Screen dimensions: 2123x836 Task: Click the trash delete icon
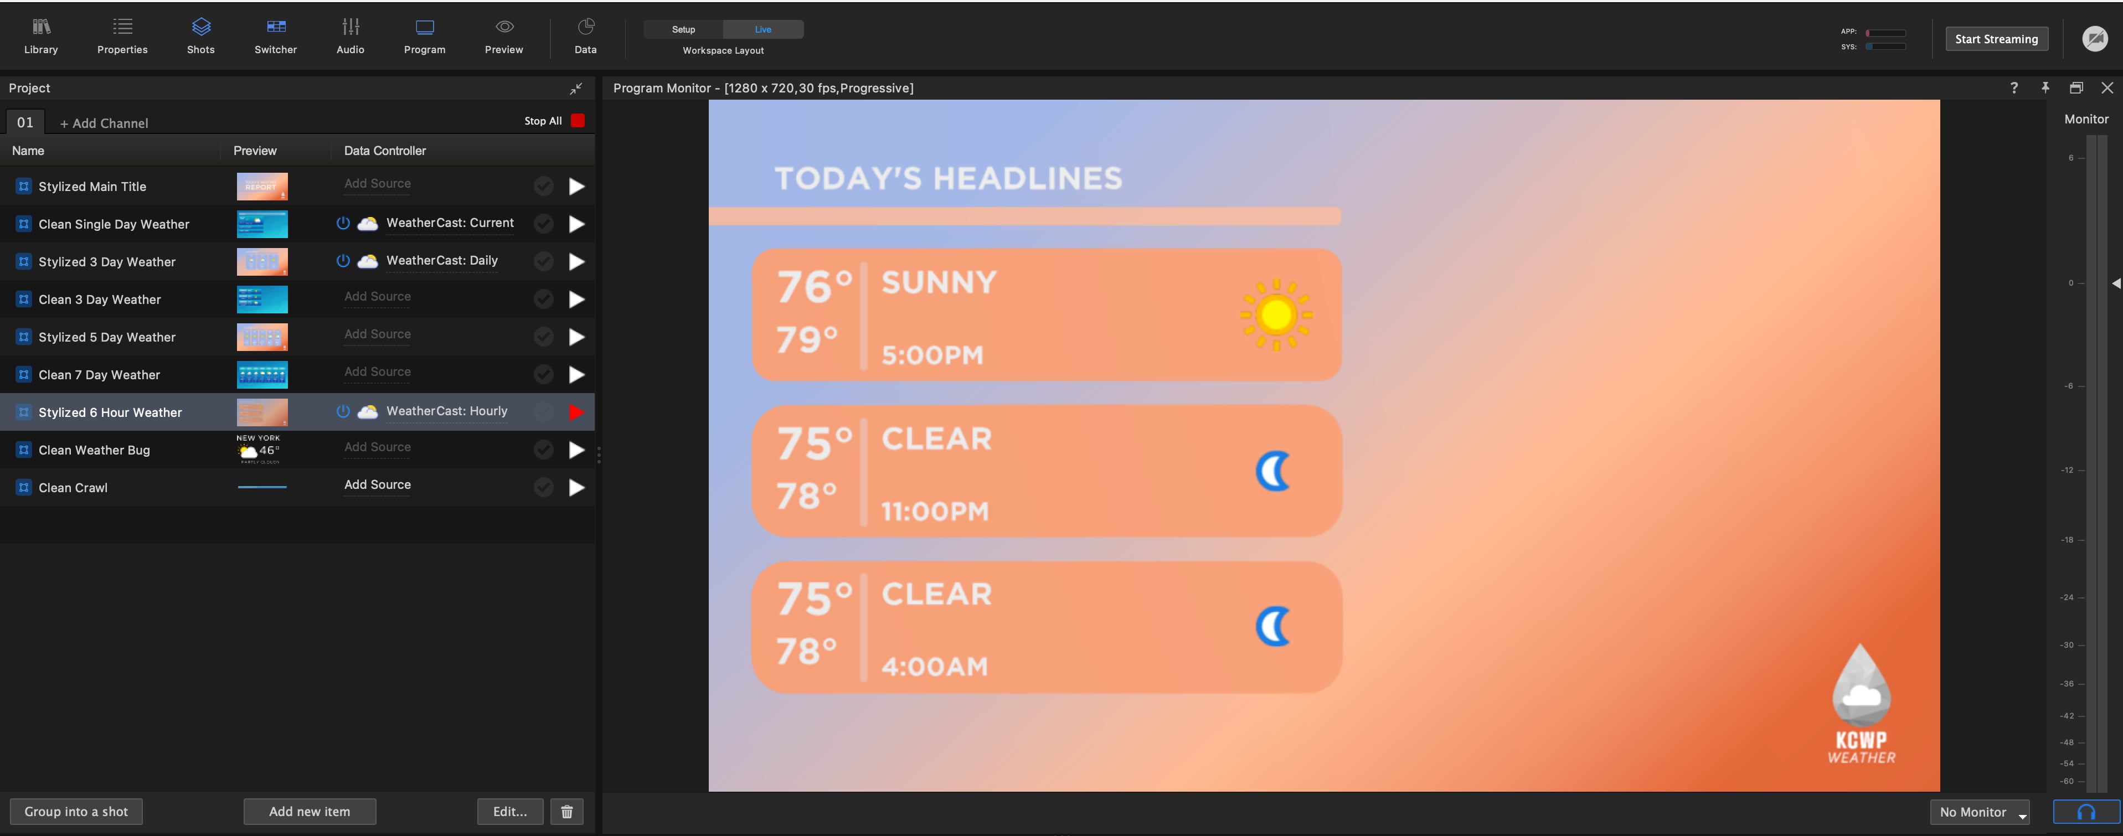(x=567, y=811)
